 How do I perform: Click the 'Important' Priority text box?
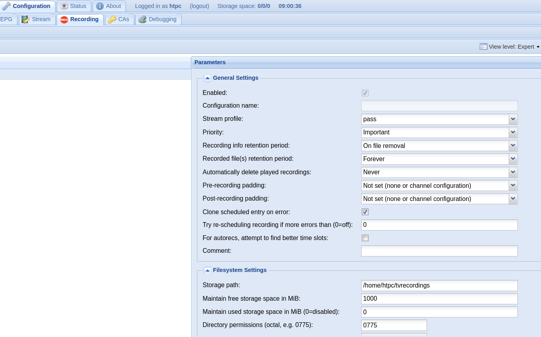[435, 132]
